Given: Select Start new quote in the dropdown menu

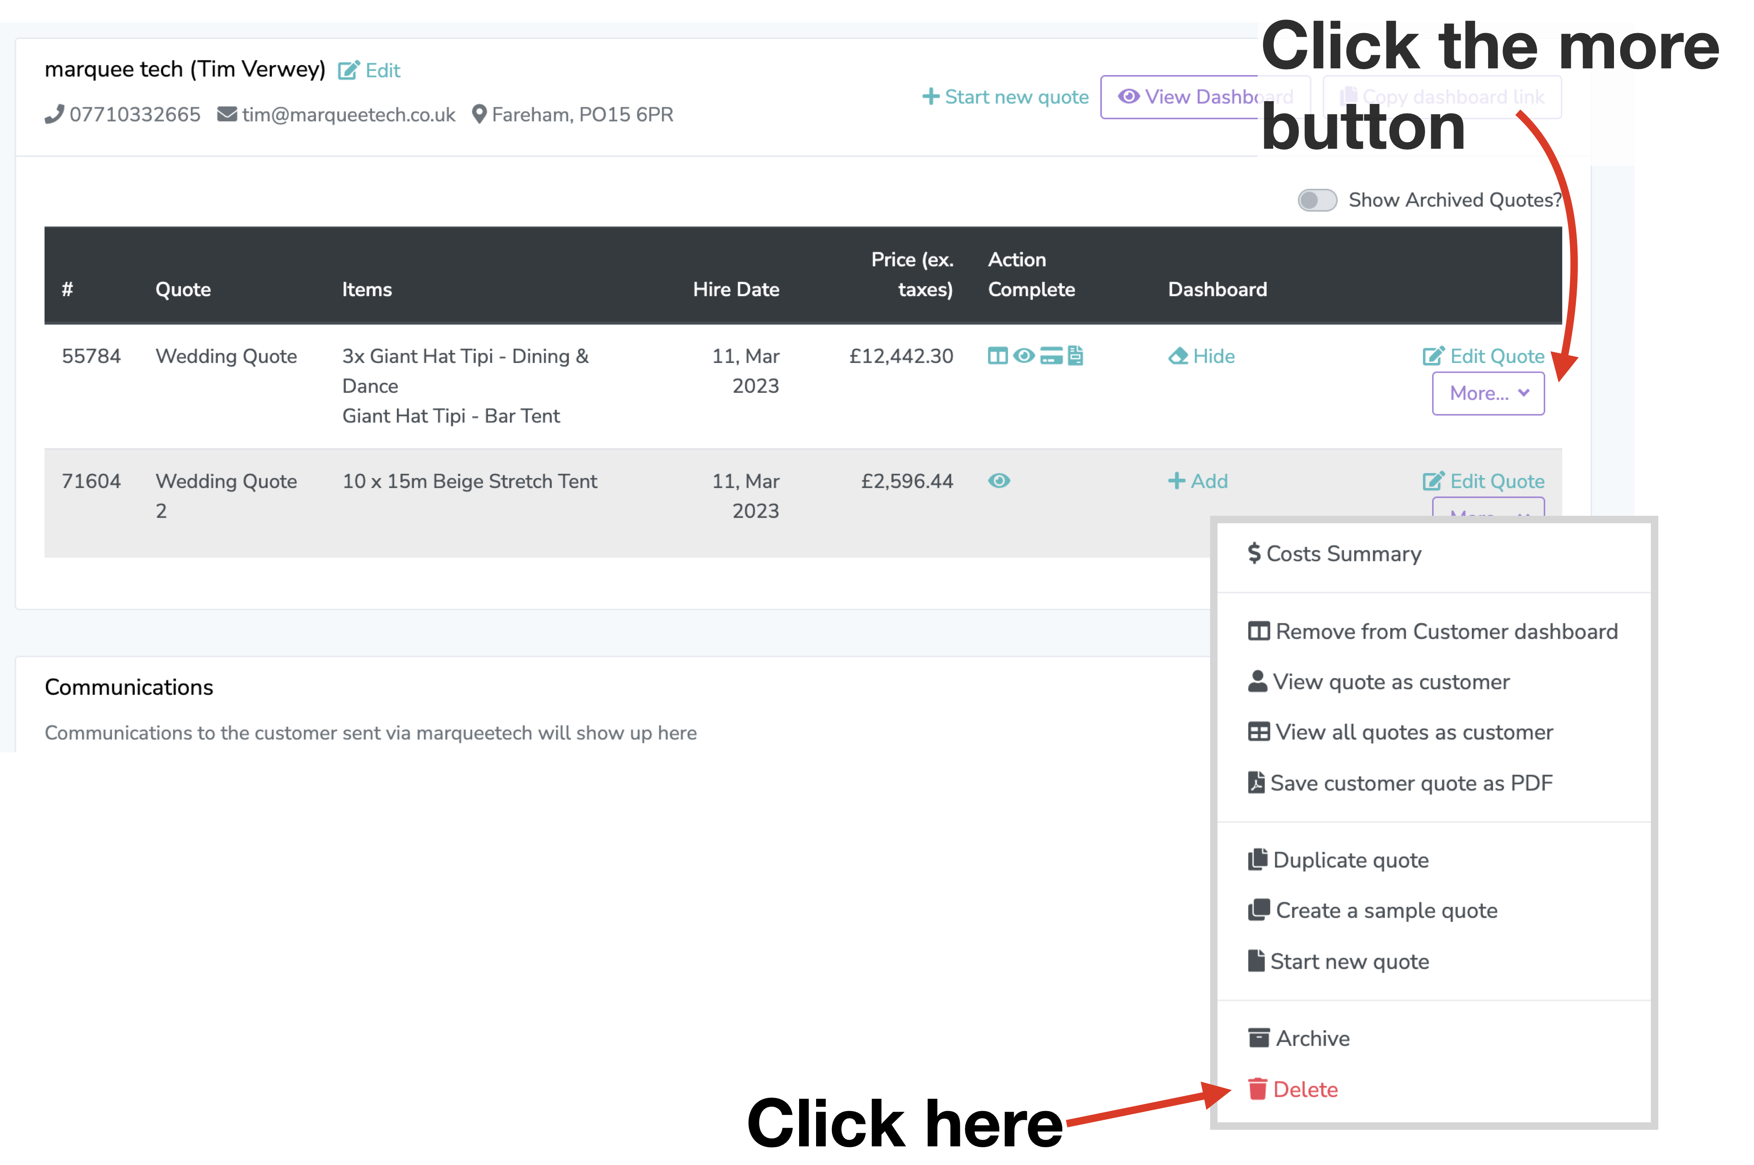Looking at the screenshot, I should pyautogui.click(x=1338, y=962).
